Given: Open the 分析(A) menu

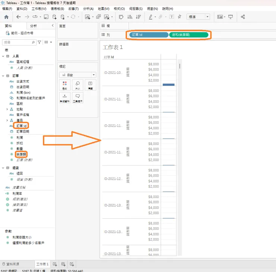Looking at the screenshot, I should click(88, 9).
